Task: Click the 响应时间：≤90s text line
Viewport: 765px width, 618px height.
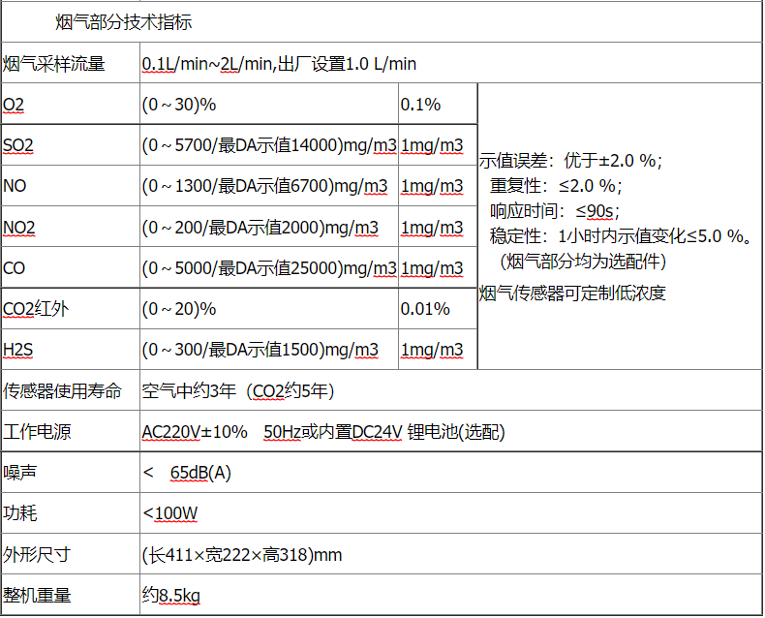Action: (554, 210)
